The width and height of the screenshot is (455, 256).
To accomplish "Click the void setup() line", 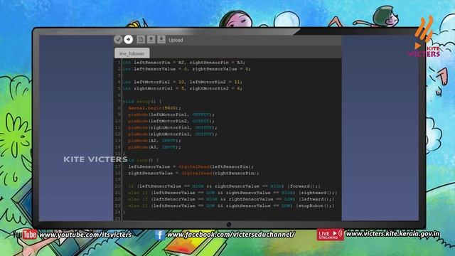I will 142,102.
